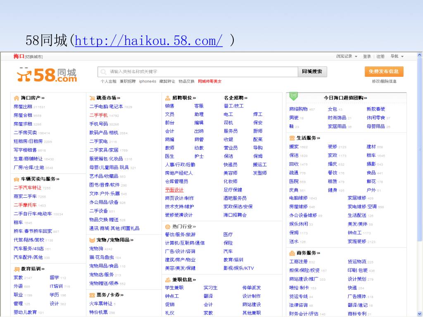Click the people icon beside 兼职信息
The image size is (423, 317).
pos(168,279)
